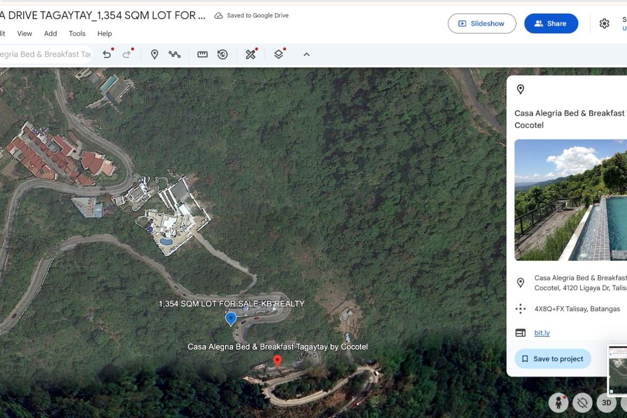
Task: Open the map layers icon
Action: point(279,55)
